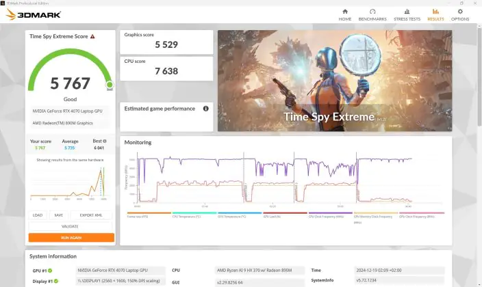The height and width of the screenshot is (287, 482).
Task: Click the orange RUN AGAIN button
Action: pyautogui.click(x=71, y=238)
